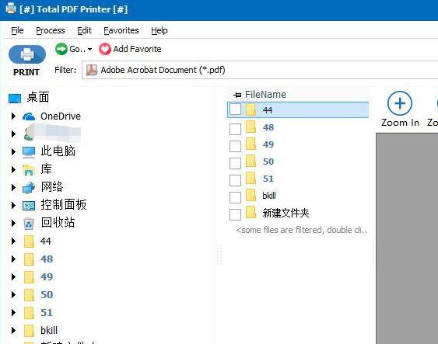The width and height of the screenshot is (438, 344).
Task: Click the blue PRINT printer icon
Action: (27, 54)
